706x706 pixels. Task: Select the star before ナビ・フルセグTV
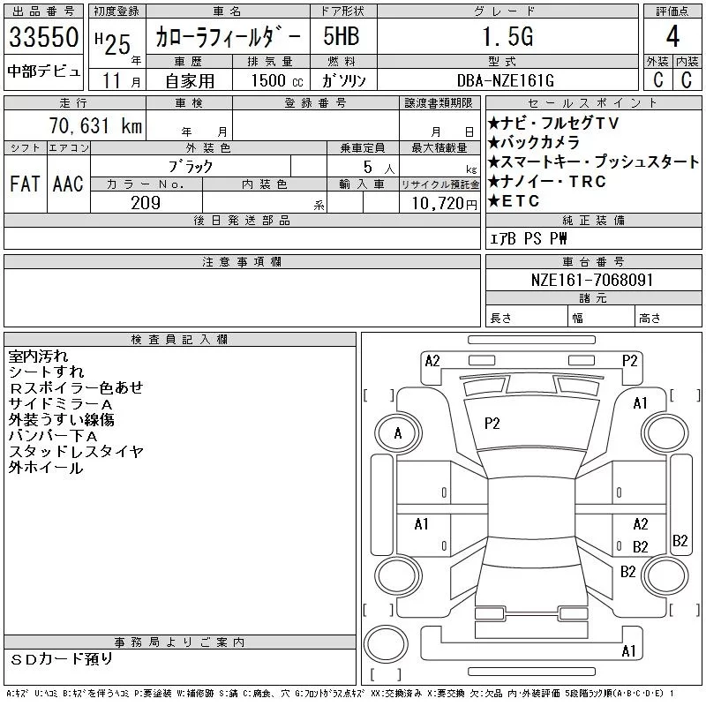tap(494, 124)
